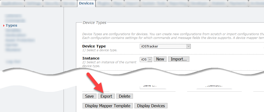Select the Device Type label text

(94, 46)
